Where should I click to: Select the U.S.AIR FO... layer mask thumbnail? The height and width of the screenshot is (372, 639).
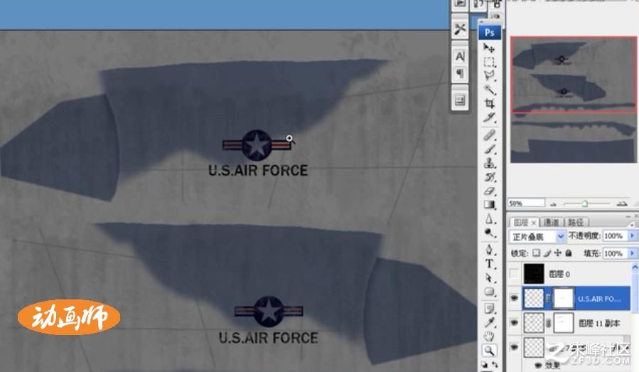(x=563, y=298)
